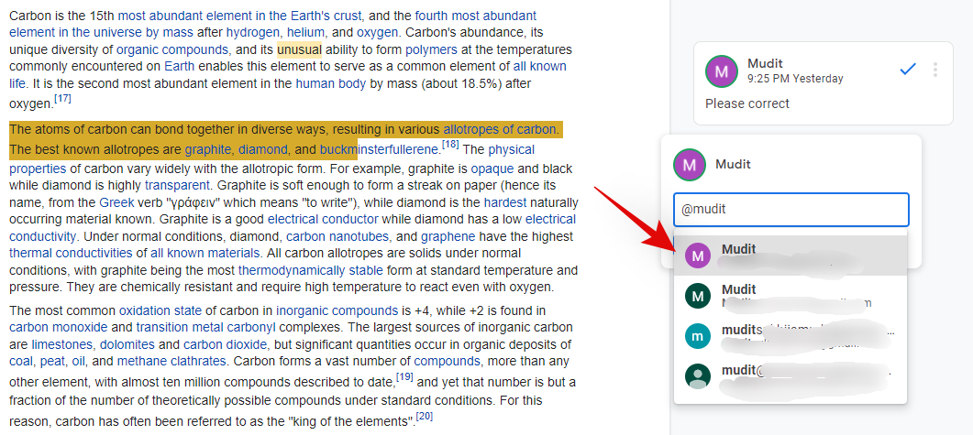Image resolution: width=973 pixels, height=435 pixels.
Task: Click the teal lowercase m avatar
Action: (x=698, y=336)
